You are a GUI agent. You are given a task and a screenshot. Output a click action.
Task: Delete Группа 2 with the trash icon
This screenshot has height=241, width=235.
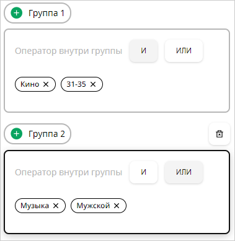point(219,134)
